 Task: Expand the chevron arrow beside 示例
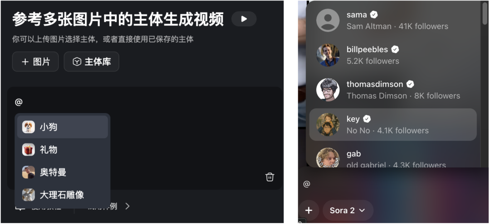point(127,206)
